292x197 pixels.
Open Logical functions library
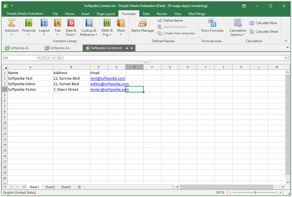tap(44, 27)
